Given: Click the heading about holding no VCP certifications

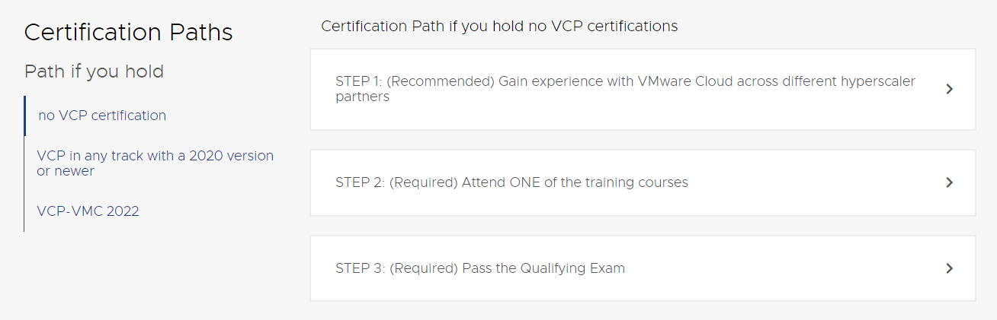Looking at the screenshot, I should (x=499, y=27).
